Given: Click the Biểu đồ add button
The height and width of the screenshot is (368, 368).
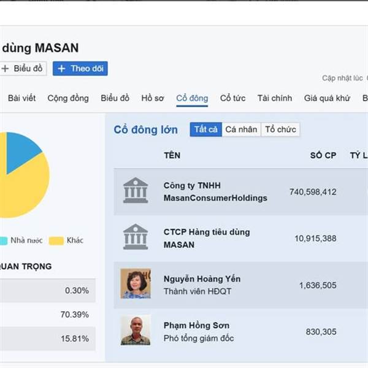Looking at the screenshot, I should coord(23,69).
